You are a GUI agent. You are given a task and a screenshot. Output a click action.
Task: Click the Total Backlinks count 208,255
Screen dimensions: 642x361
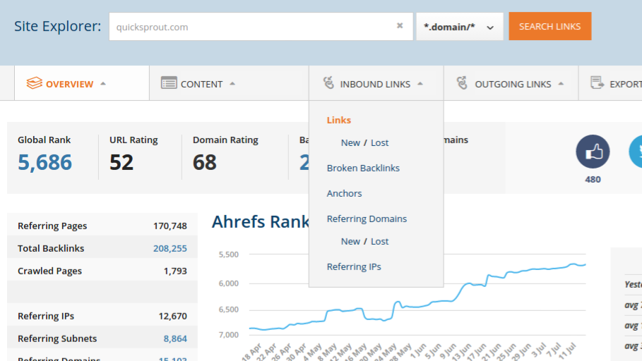pyautogui.click(x=170, y=249)
